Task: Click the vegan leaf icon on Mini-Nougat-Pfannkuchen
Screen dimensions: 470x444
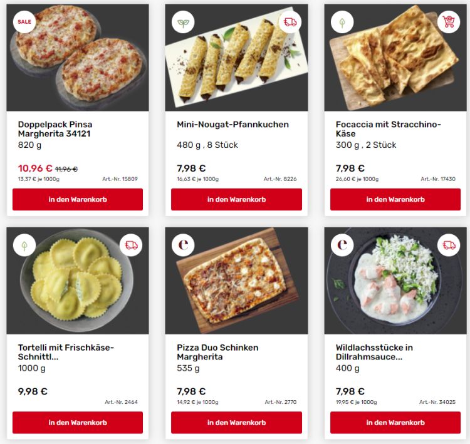Action: tap(183, 22)
